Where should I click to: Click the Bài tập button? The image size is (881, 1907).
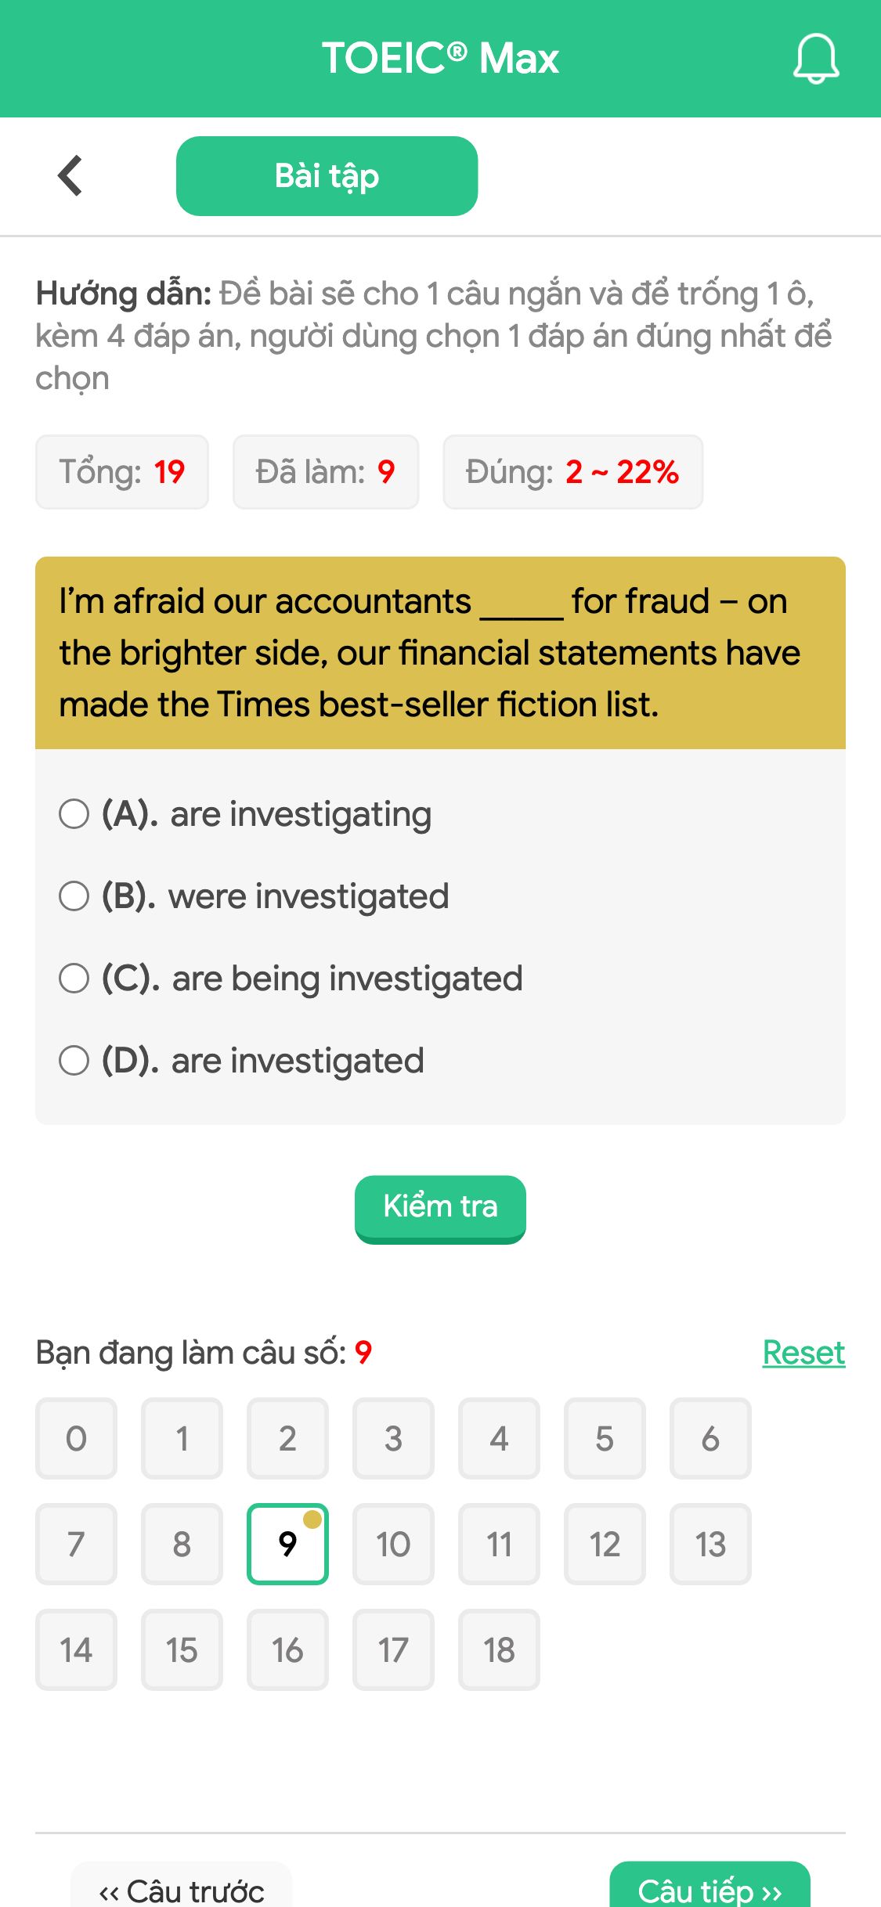click(x=327, y=175)
